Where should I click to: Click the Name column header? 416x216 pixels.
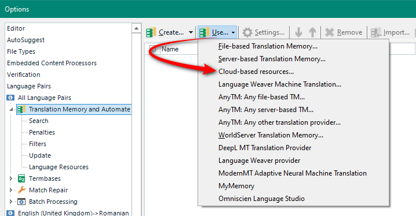170,49
